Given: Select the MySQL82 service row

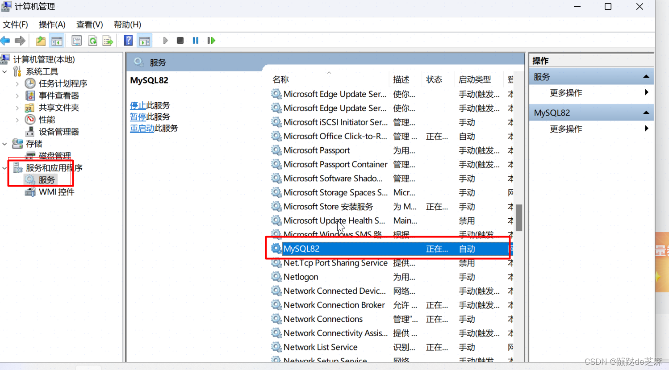Looking at the screenshot, I should tap(392, 249).
